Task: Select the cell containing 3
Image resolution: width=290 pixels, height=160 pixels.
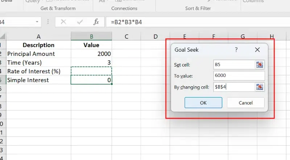Action: 91,63
